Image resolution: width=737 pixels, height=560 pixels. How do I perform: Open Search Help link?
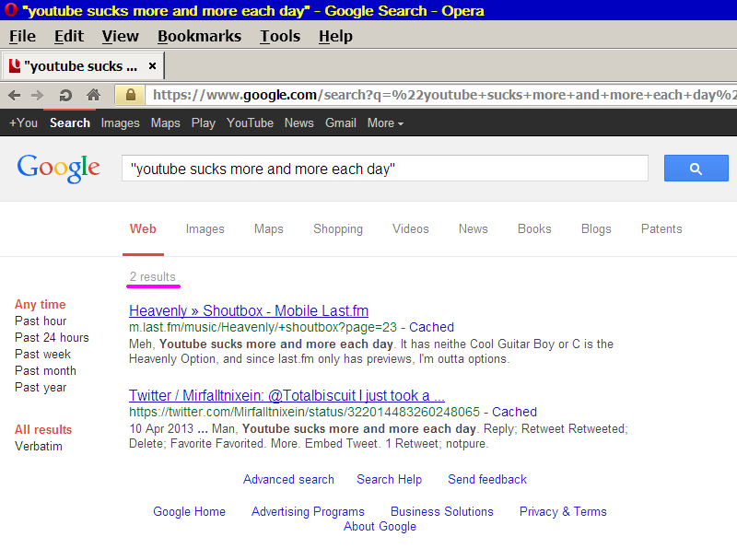coord(389,479)
